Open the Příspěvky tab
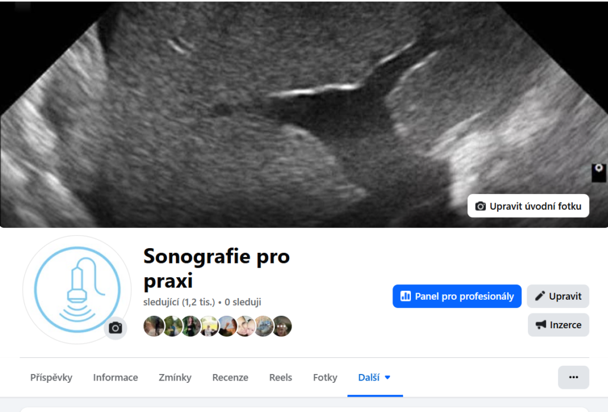This screenshot has width=608, height=412. [x=51, y=378]
